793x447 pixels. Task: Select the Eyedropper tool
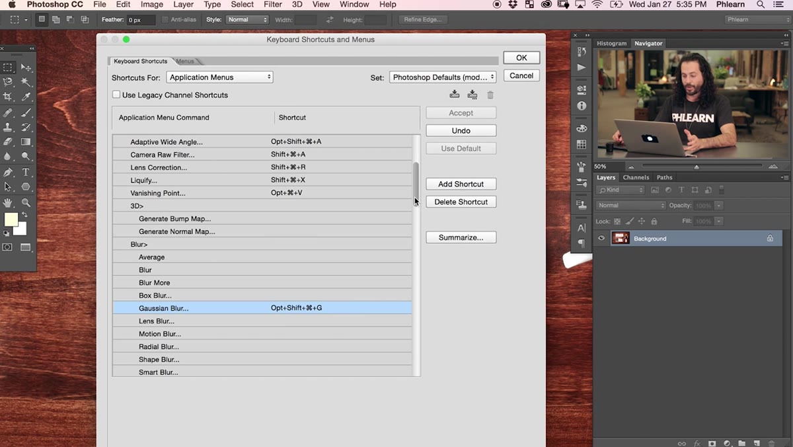click(26, 97)
